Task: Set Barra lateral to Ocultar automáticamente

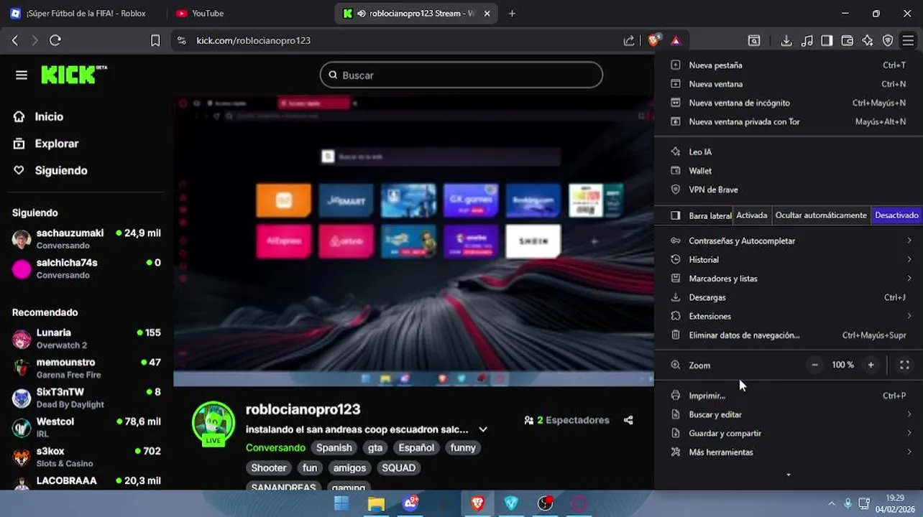Action: [821, 215]
